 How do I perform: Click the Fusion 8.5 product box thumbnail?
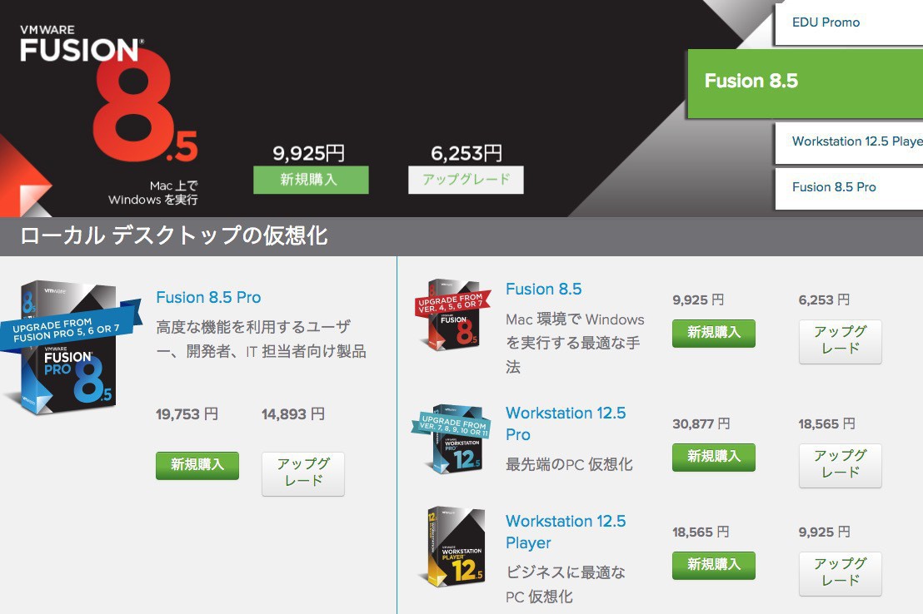point(452,314)
